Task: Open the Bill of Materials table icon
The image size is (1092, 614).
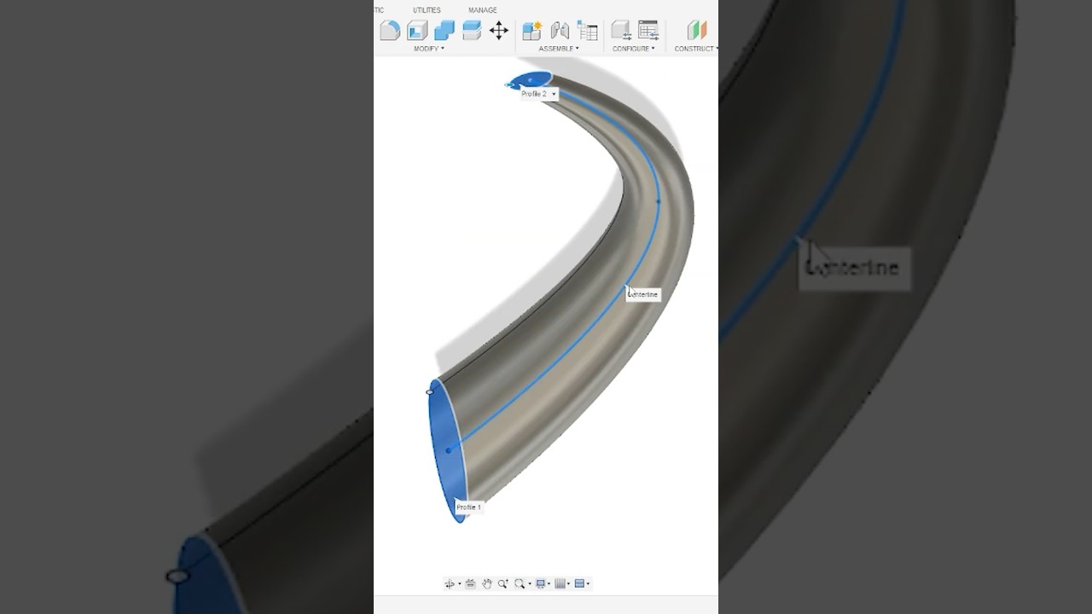Action: pos(587,31)
